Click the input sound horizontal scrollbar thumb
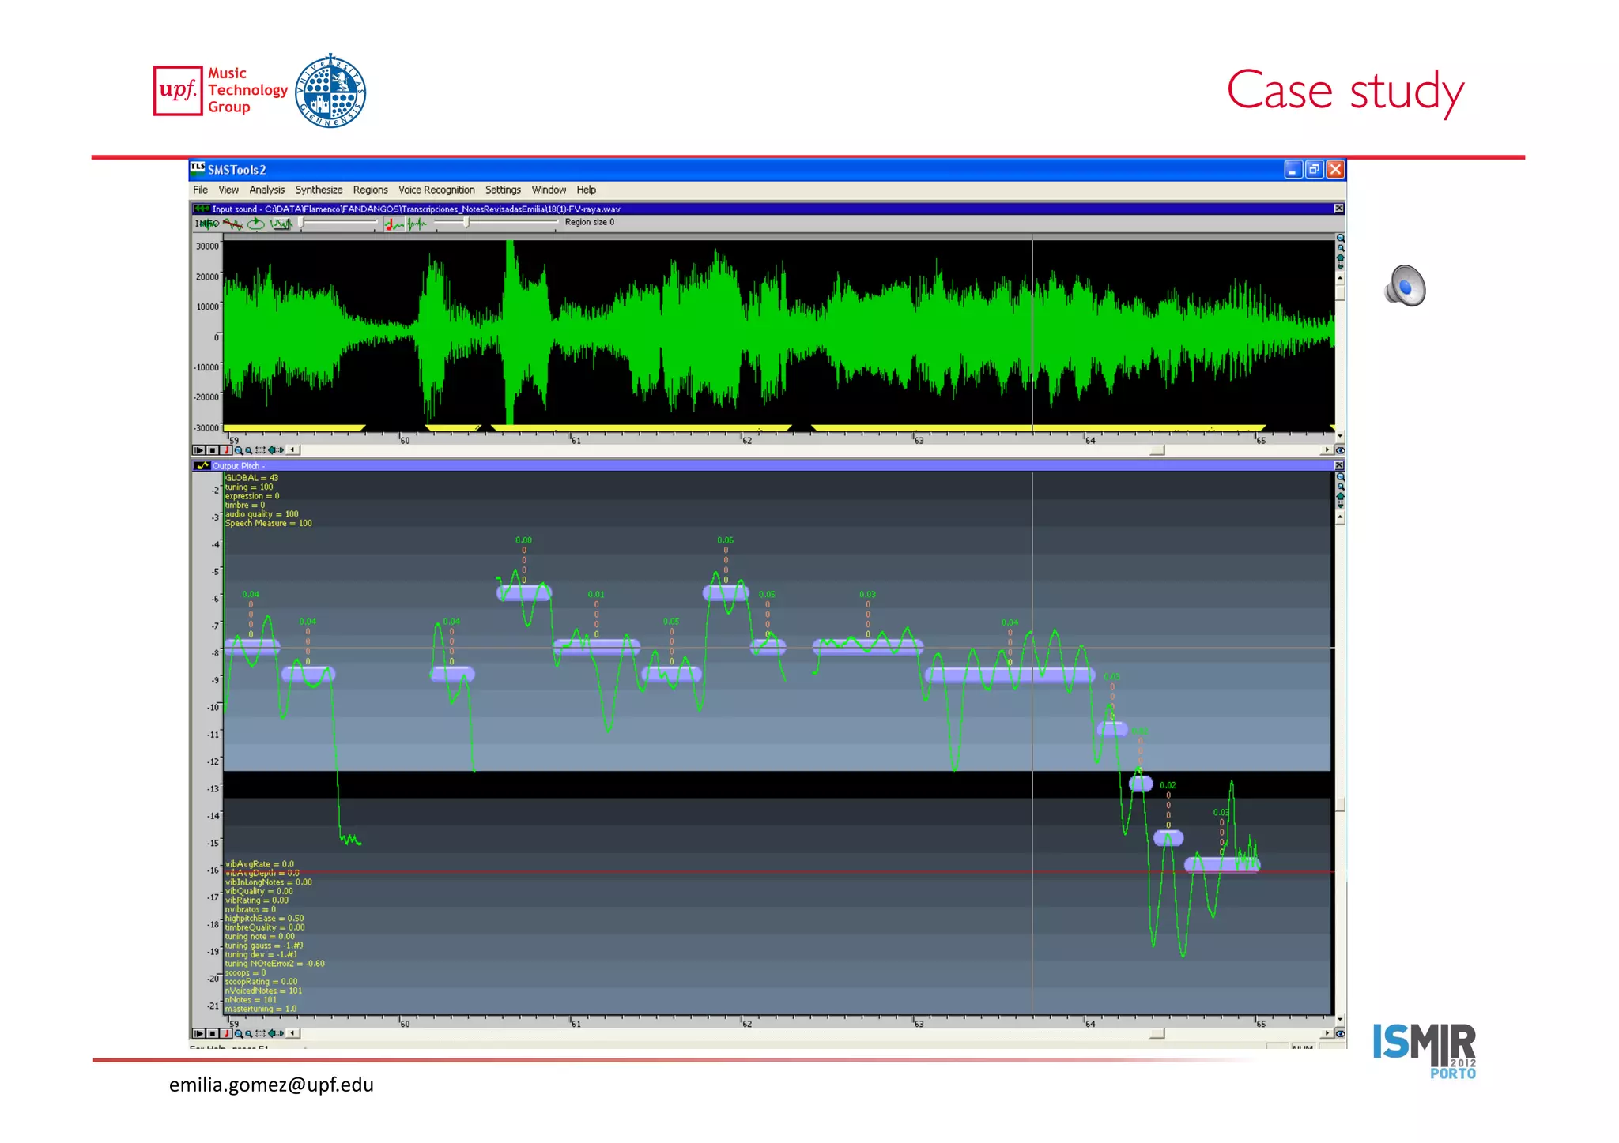The image size is (1619, 1143). [1157, 450]
